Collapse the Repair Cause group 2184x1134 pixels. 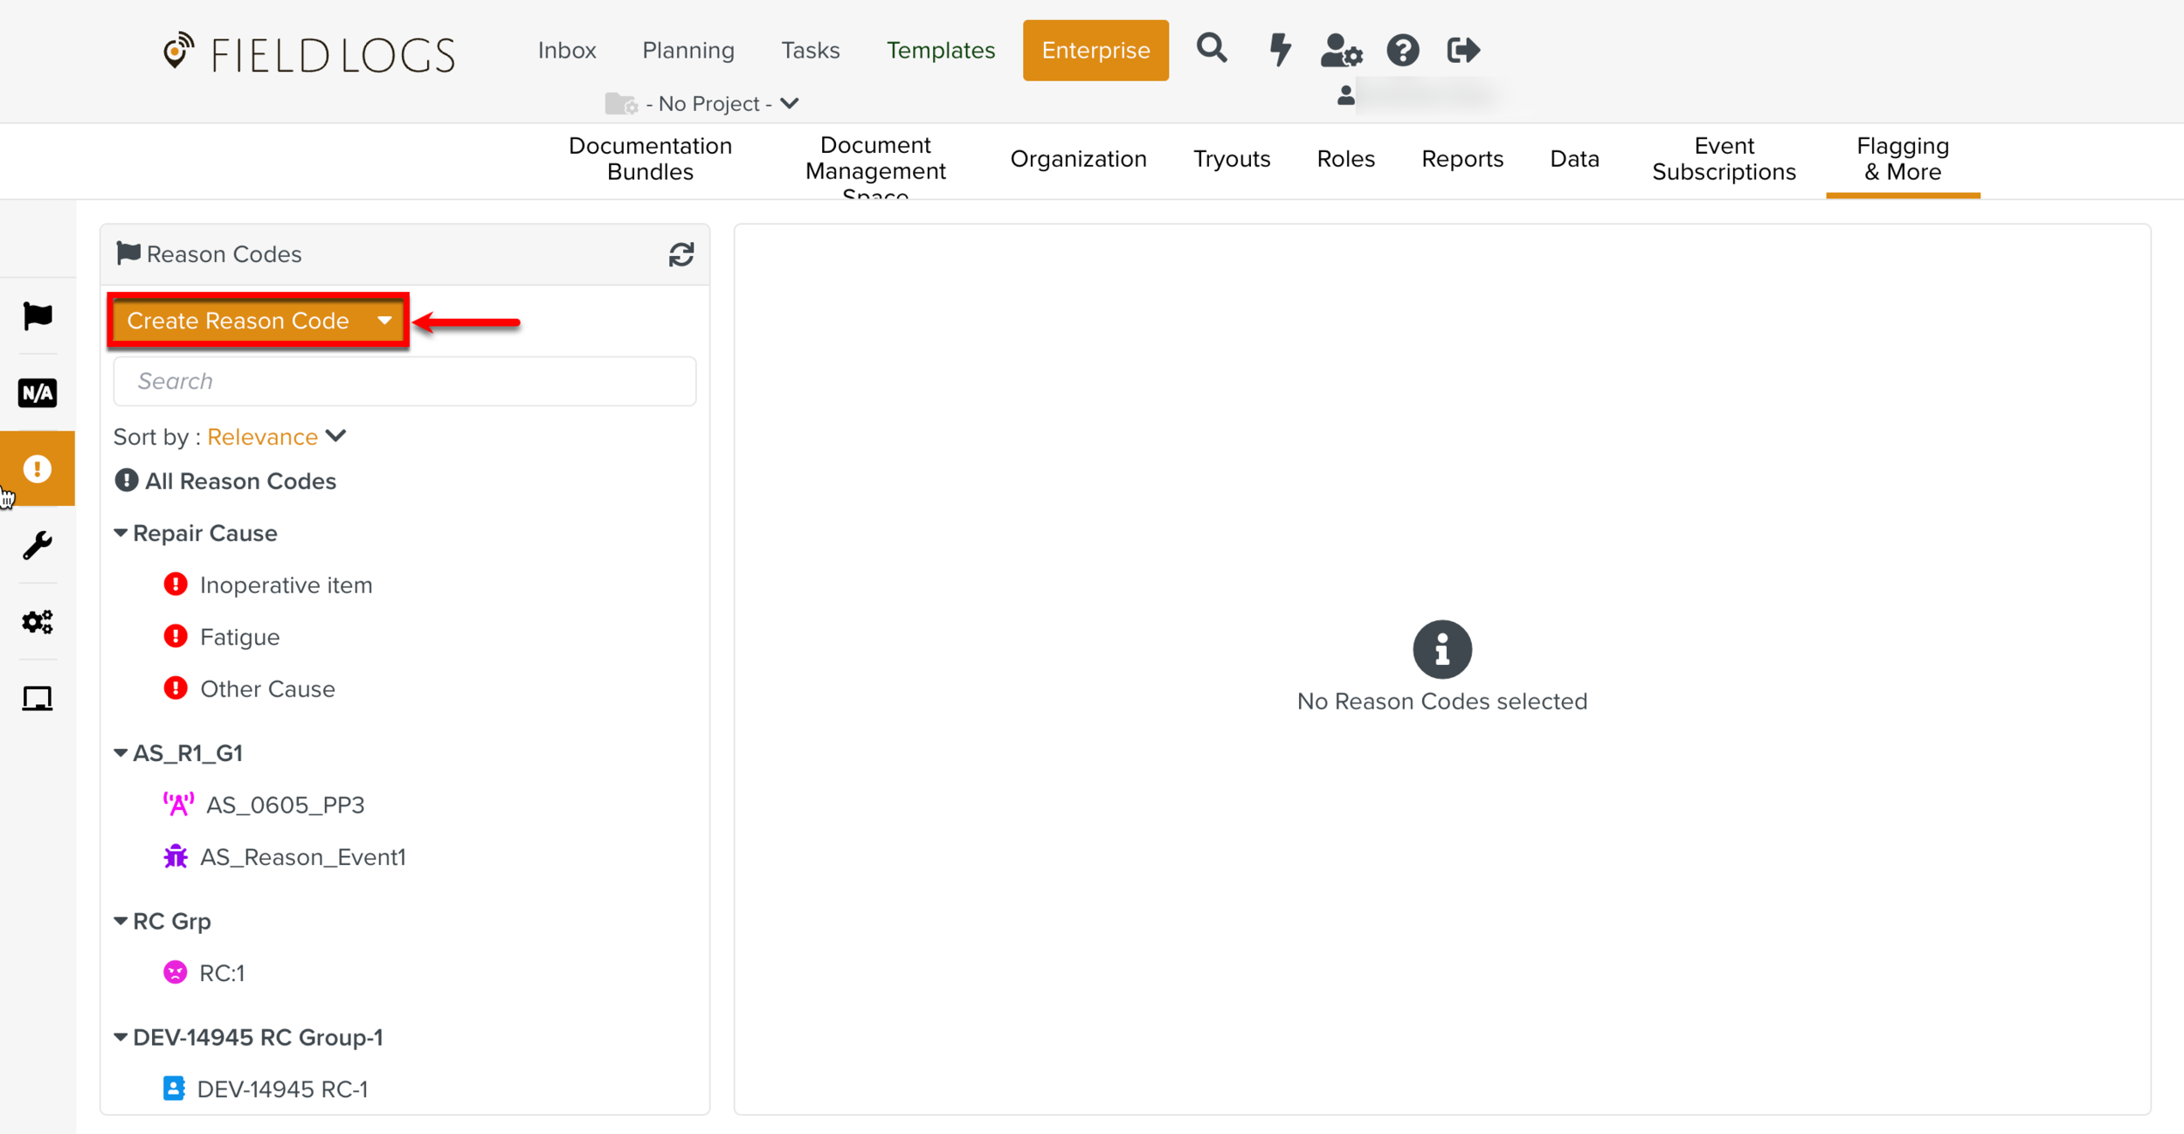pos(121,533)
